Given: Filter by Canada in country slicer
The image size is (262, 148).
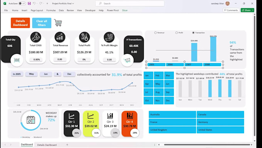Looking at the screenshot, I should 220,114.
